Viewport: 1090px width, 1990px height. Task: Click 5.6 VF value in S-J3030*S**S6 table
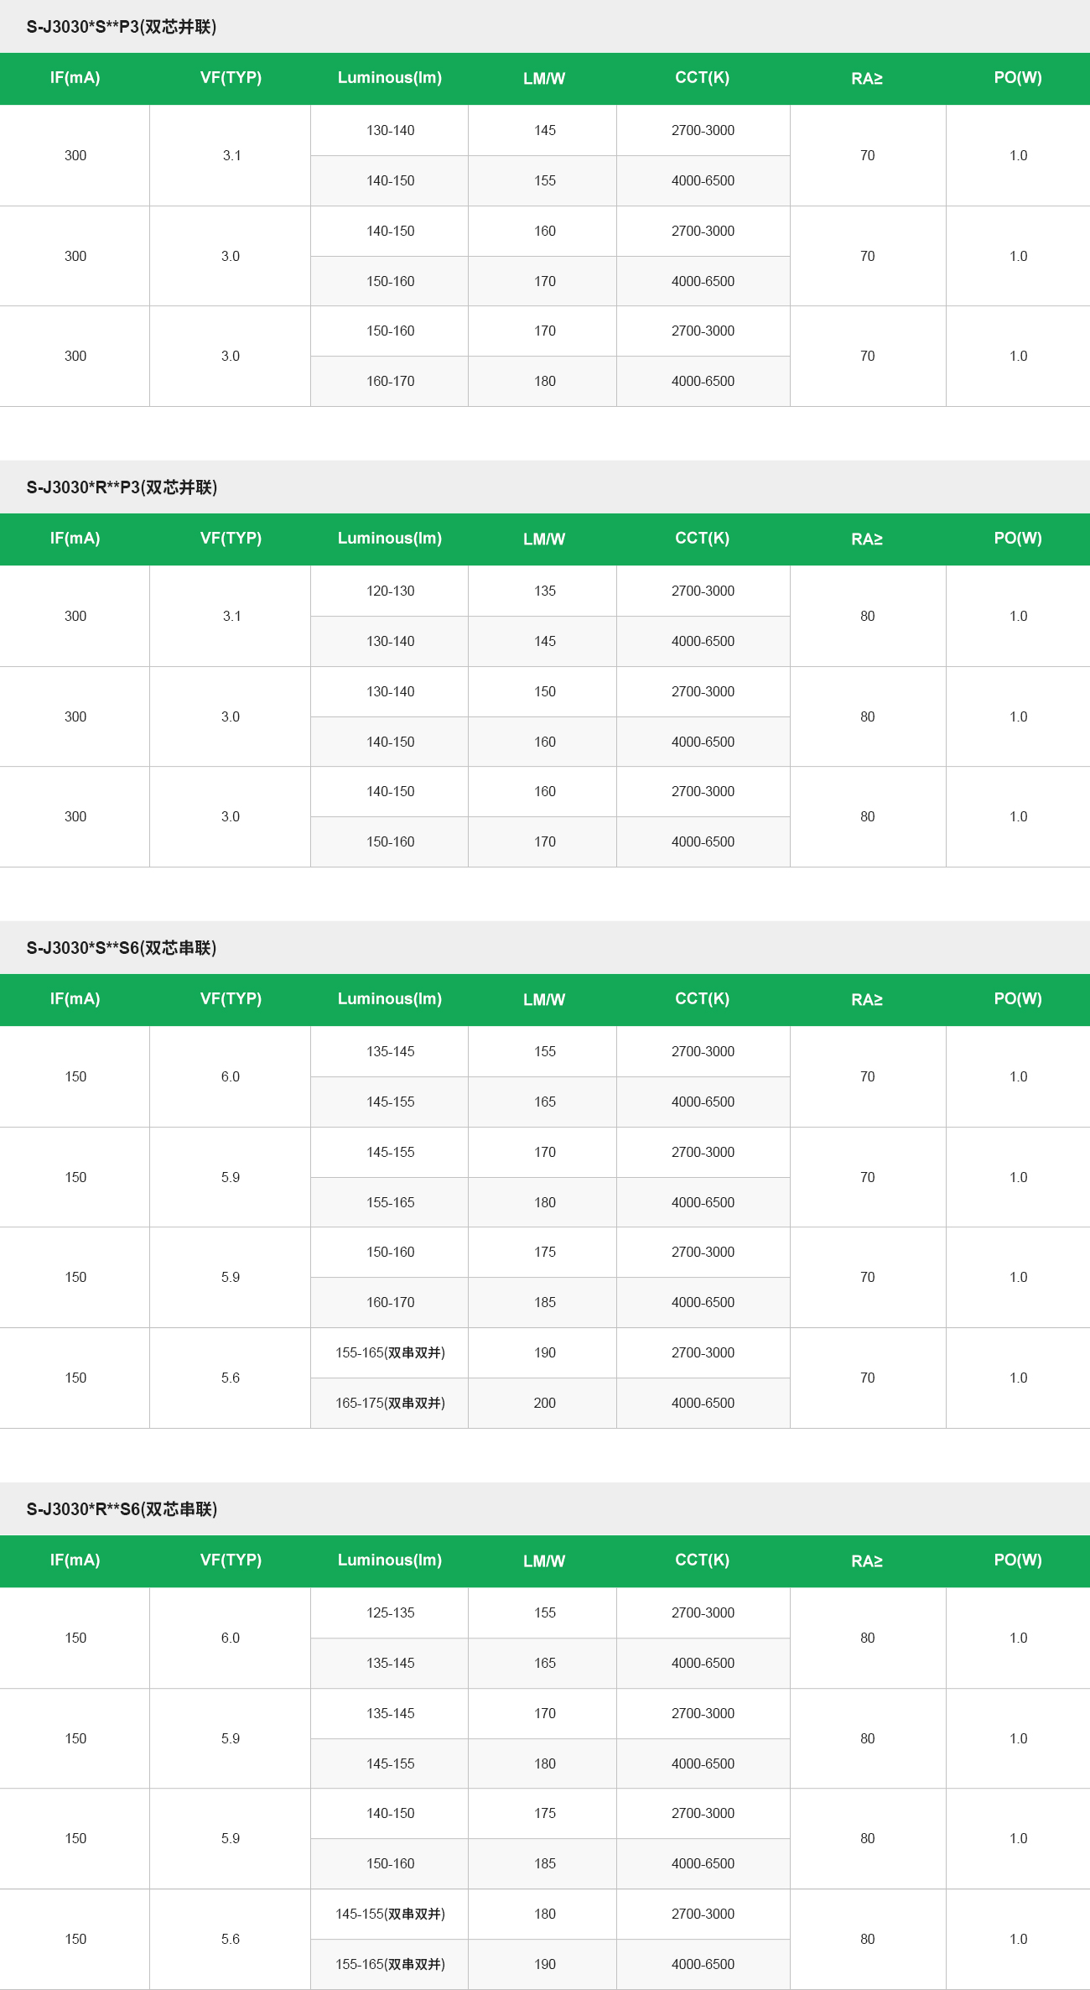pos(231,1378)
